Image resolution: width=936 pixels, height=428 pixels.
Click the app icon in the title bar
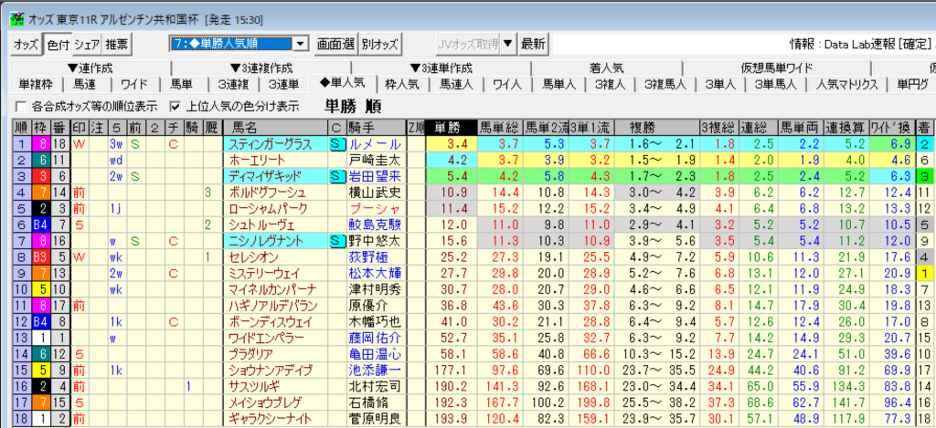point(9,10)
